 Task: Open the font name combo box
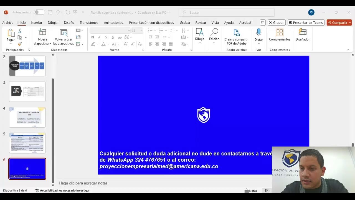pos(110,31)
